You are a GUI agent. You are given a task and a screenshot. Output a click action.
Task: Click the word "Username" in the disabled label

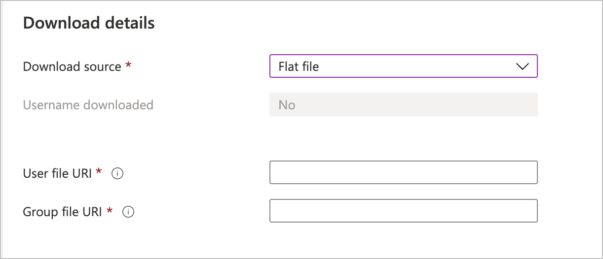[51, 105]
